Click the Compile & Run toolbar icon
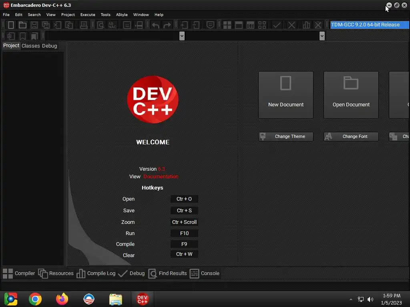410x307 pixels. click(x=250, y=25)
